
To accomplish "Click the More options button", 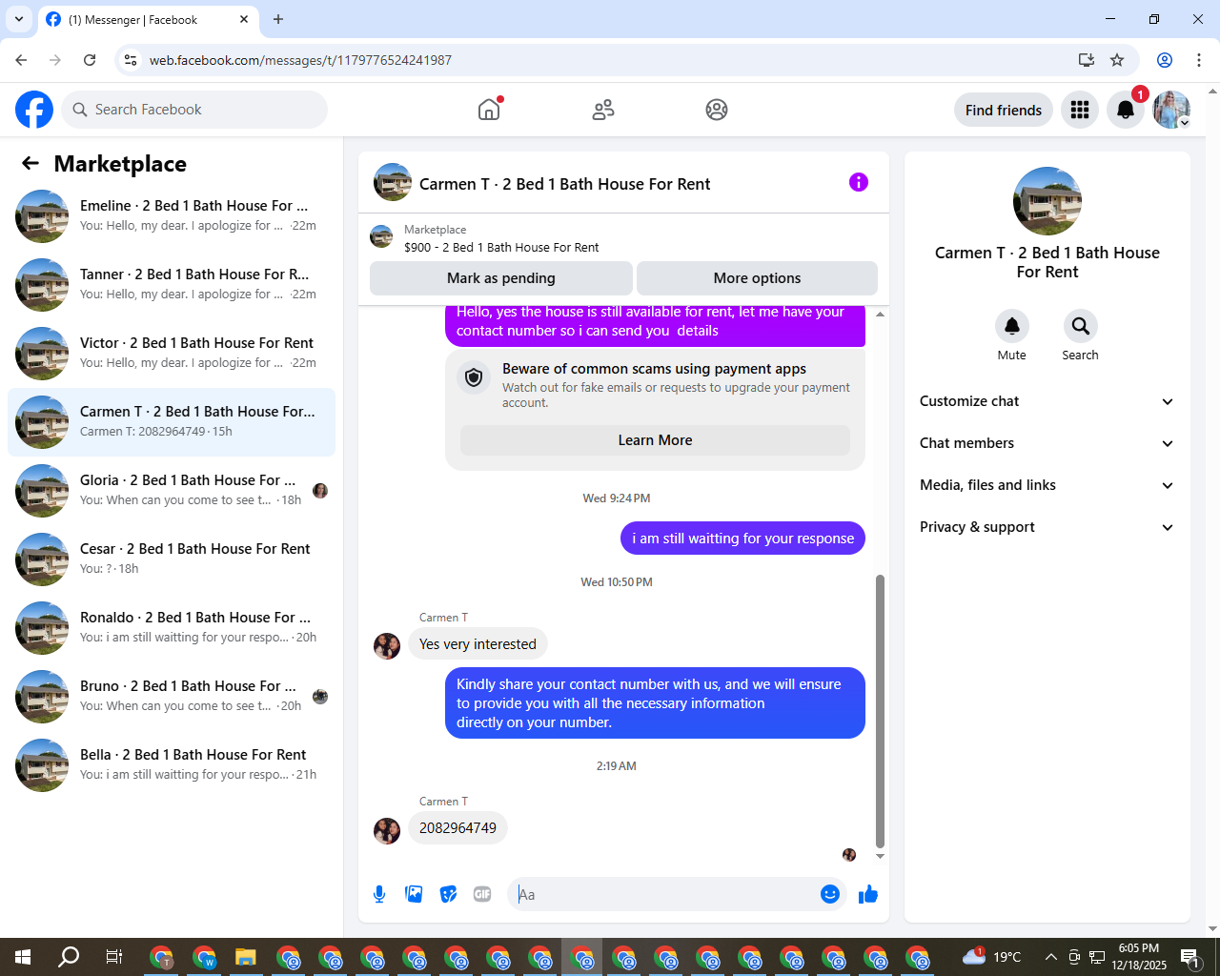I will pos(757,278).
